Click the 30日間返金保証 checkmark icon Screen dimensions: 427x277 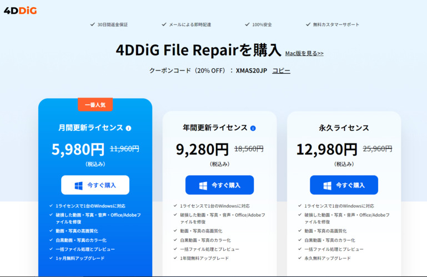(93, 24)
